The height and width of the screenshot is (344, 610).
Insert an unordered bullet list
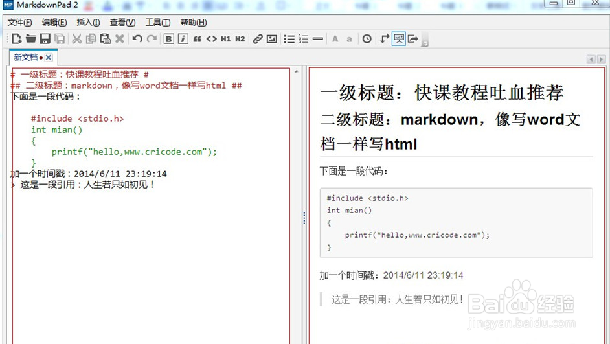coord(289,38)
